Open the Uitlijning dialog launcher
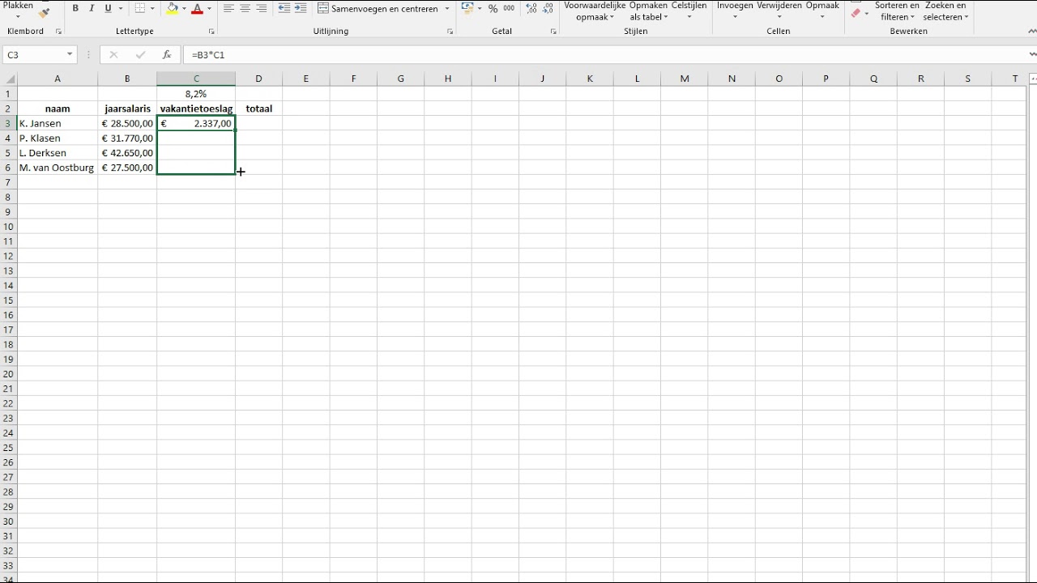 [450, 32]
